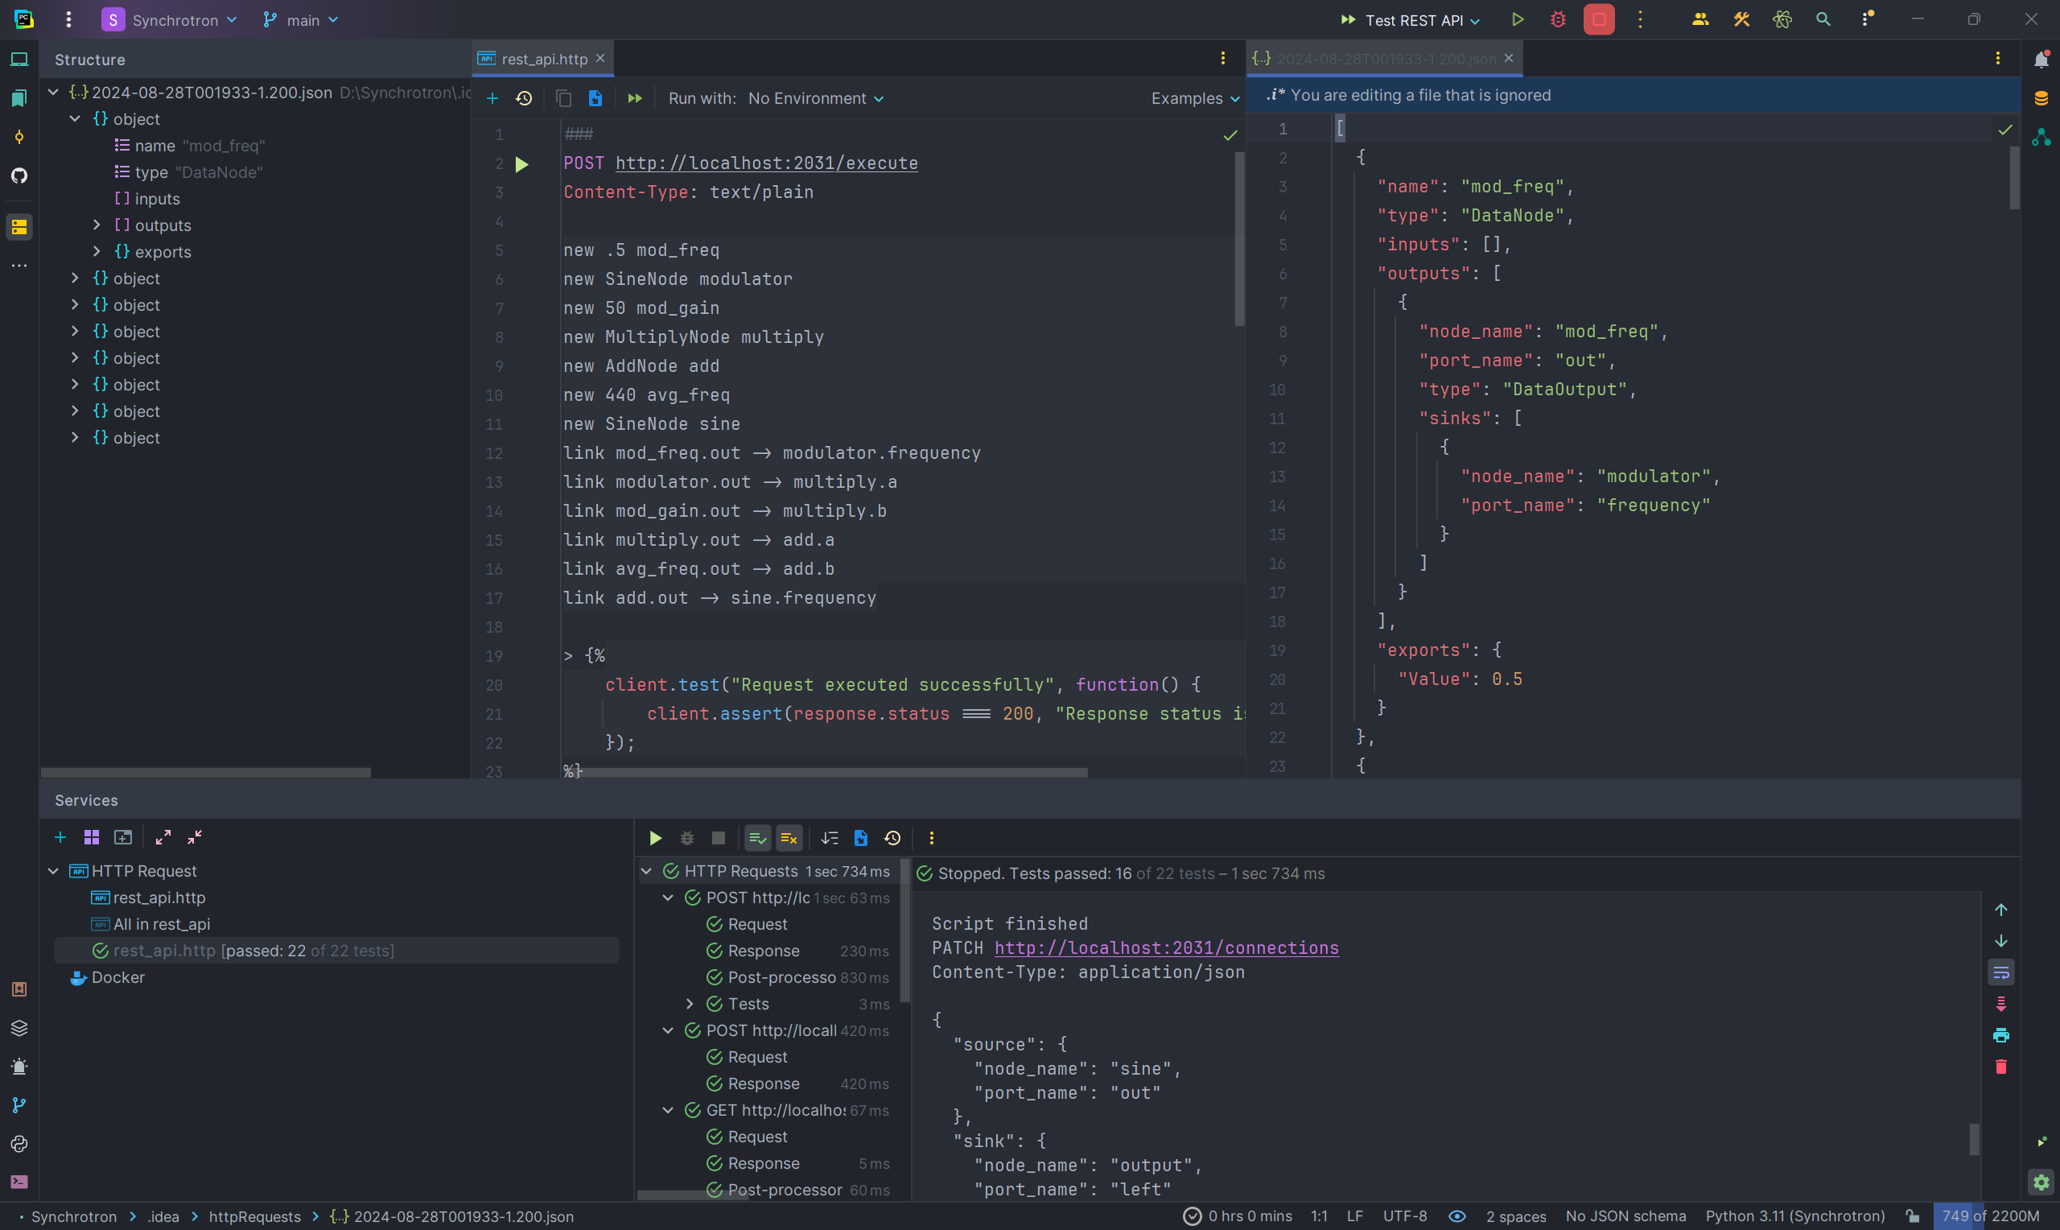Screen dimensions: 2060x1230
Task: Open the localhost:2031/connections link in output
Action: [x=1165, y=947]
